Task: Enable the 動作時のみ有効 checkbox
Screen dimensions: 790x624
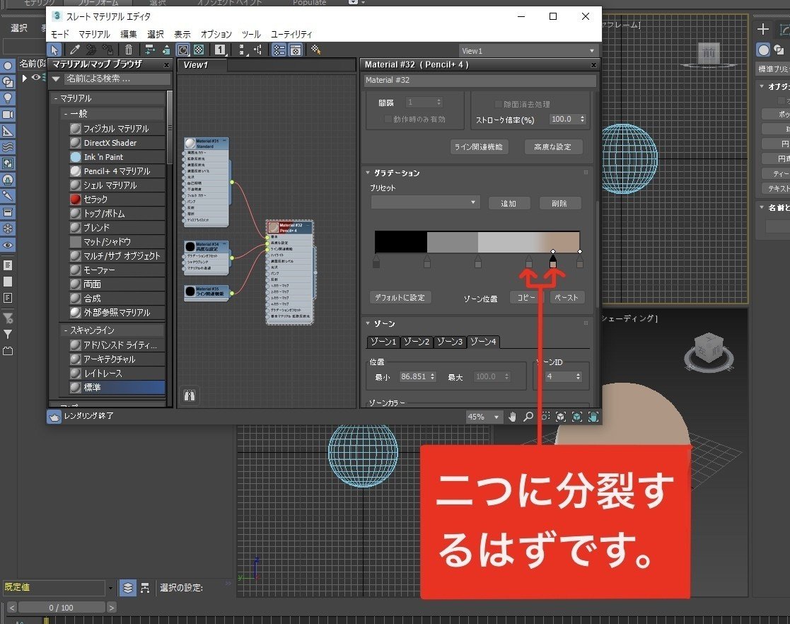Action: tap(388, 119)
